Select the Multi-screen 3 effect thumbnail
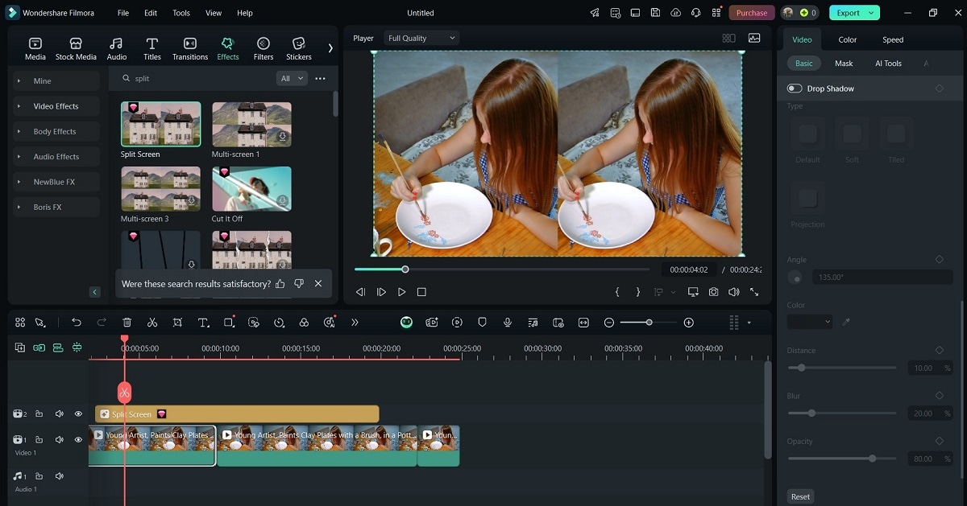Screen dimensions: 967x506 click(x=160, y=189)
